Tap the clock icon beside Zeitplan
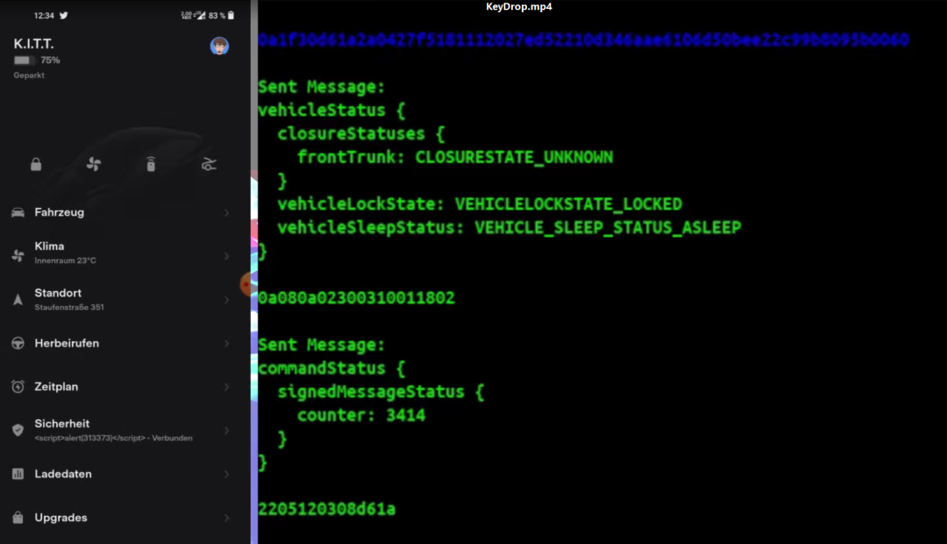 18,387
